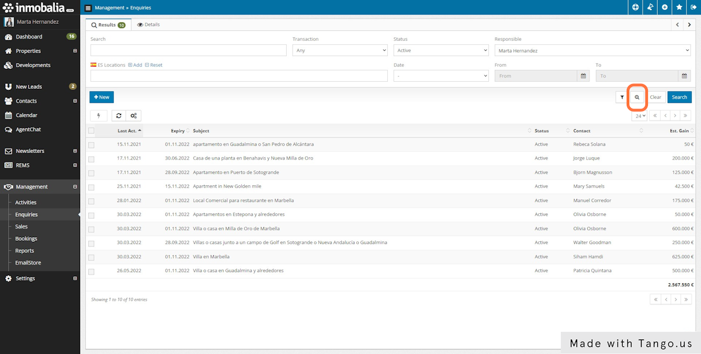This screenshot has height=354, width=701.
Task: Select checkbox for Villa en Marbella row
Action: tap(91, 257)
